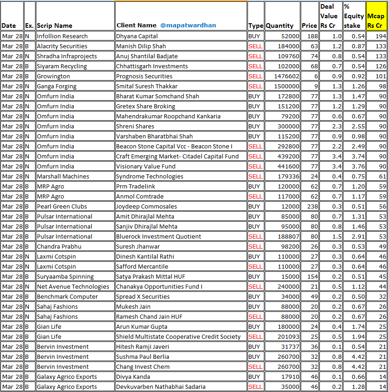This screenshot has height=392, width=389.
Task: Click 'Smital Suresh Thakkar' cell
Action: tap(181, 86)
